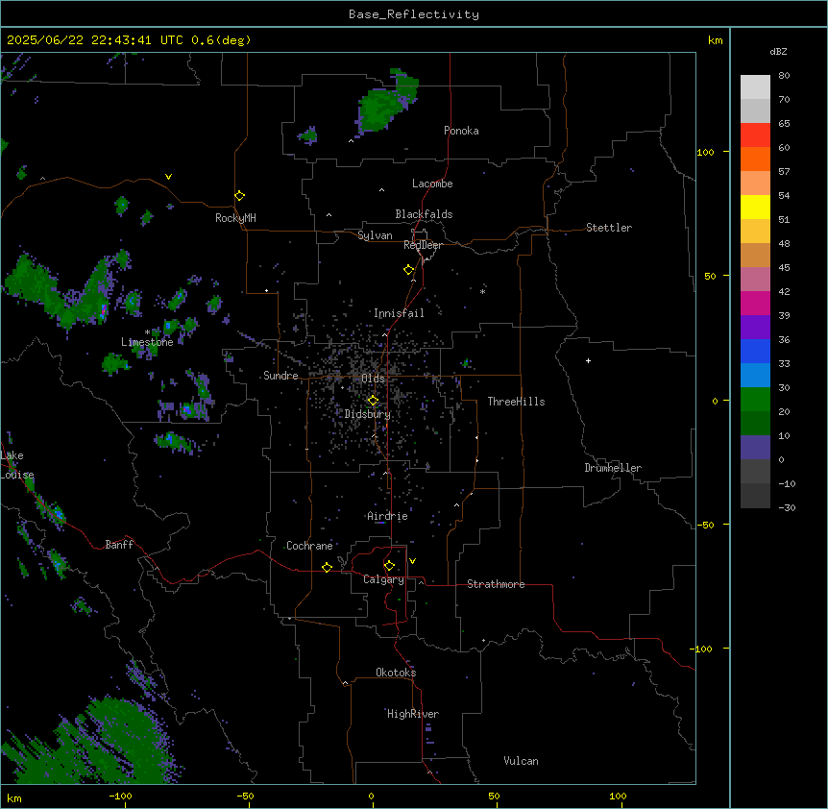
Task: Select the white asterisk east of Innisfail
Action: [482, 291]
